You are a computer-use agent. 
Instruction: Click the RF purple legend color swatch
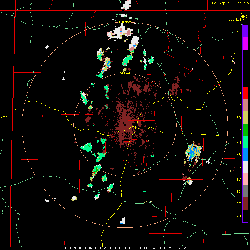point(245,31)
